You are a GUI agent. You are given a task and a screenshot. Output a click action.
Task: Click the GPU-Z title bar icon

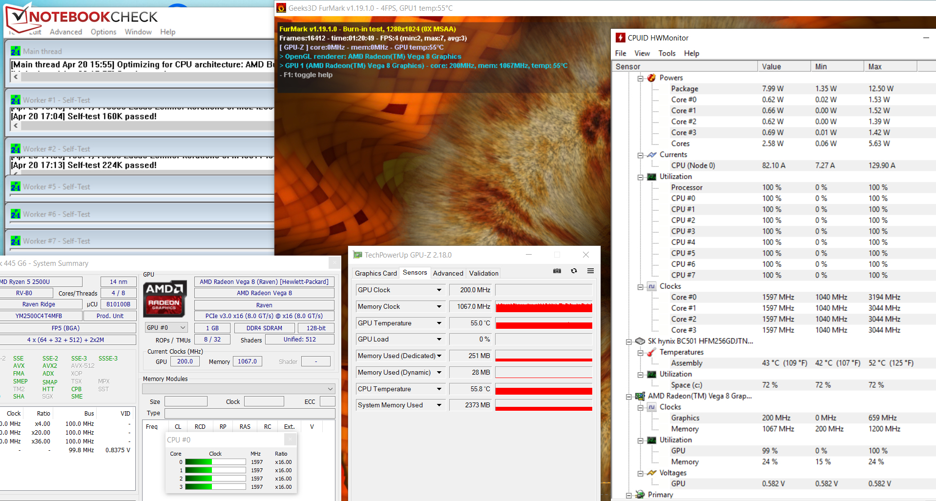[357, 255]
